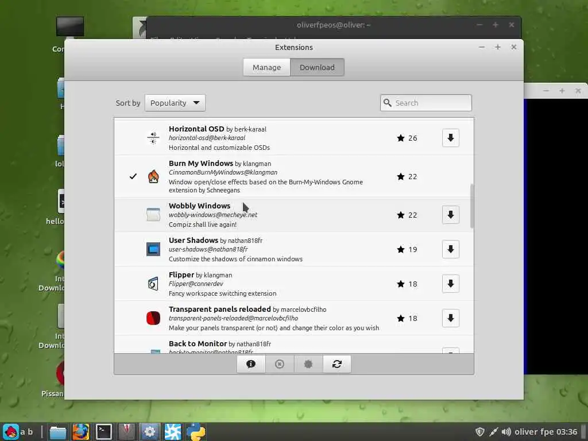Screen dimensions: 588x441
Task: Click the shield security tray icon
Action: coord(479,432)
